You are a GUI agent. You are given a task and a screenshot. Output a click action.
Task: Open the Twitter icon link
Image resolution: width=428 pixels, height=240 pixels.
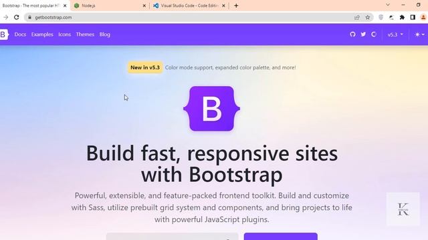click(x=363, y=34)
